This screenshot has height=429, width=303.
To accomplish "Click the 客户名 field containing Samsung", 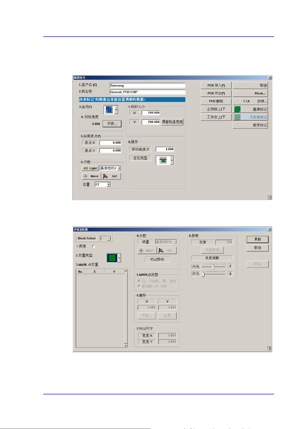I will [x=148, y=86].
